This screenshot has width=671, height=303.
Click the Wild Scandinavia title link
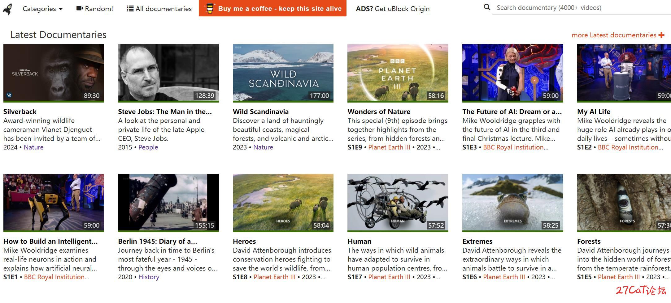coord(261,112)
